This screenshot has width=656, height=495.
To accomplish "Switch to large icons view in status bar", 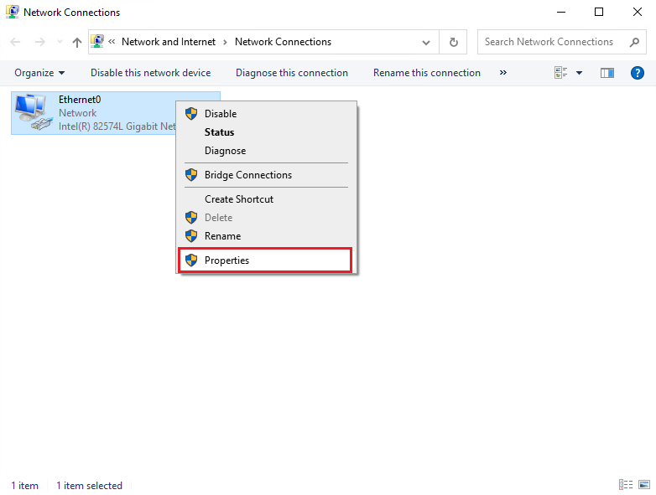I will [x=643, y=485].
